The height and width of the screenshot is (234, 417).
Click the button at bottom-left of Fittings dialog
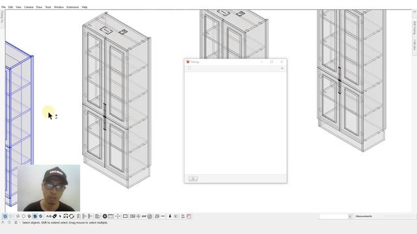tap(193, 179)
